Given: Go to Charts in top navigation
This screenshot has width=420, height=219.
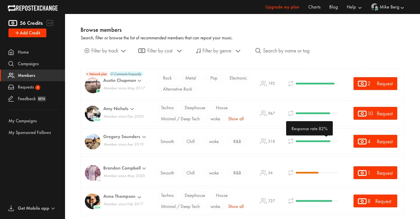Looking at the screenshot, I should pos(314,7).
